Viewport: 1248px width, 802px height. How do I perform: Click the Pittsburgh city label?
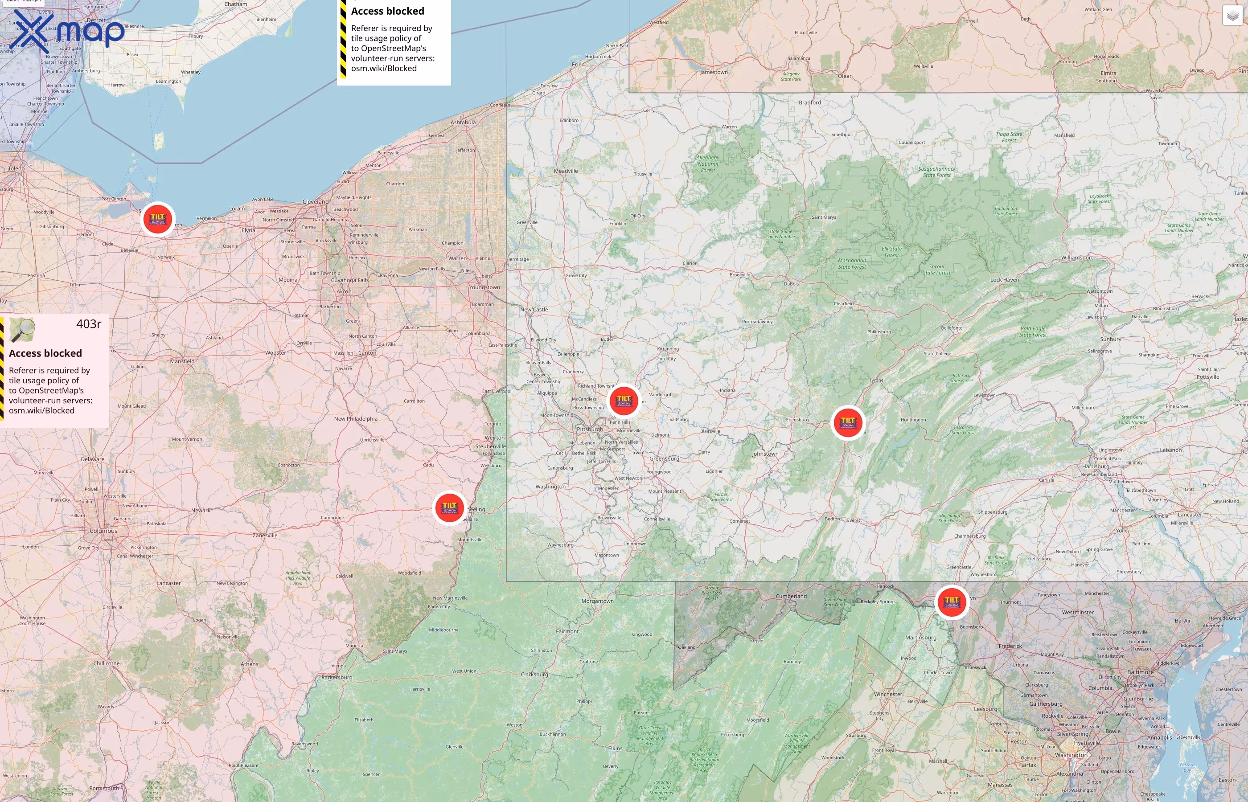[x=590, y=429]
